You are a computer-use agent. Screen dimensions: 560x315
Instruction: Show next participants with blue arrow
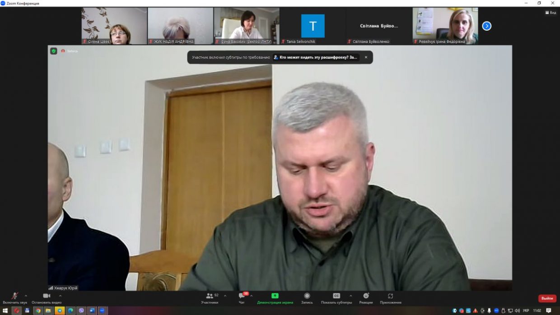point(486,26)
